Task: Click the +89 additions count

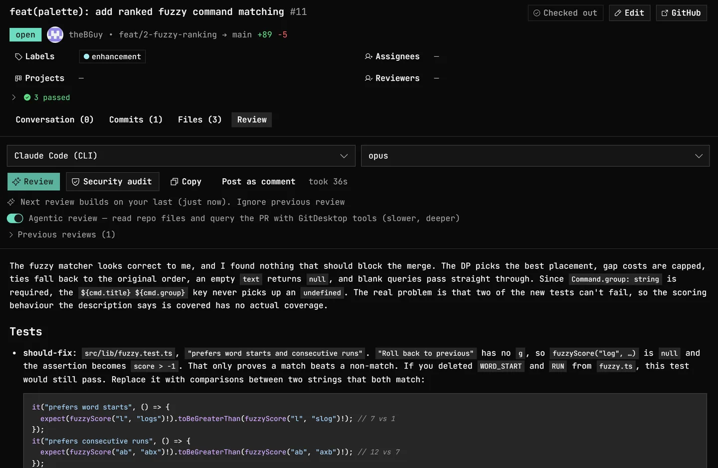Action: (x=265, y=35)
